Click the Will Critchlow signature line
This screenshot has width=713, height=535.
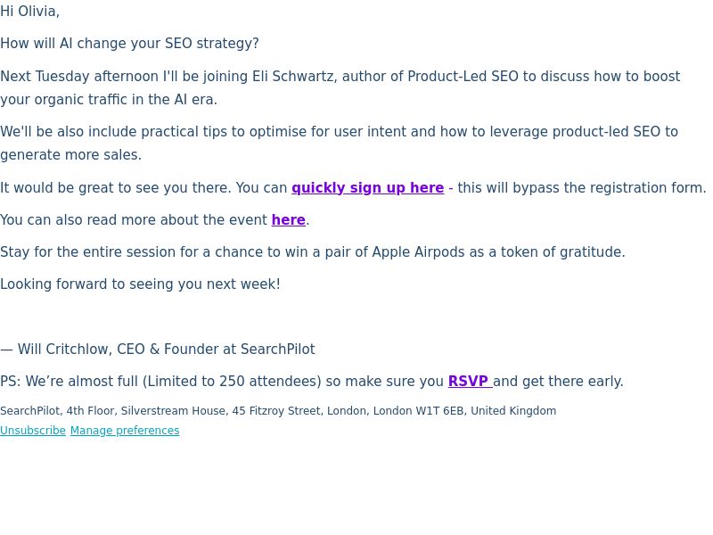click(158, 350)
